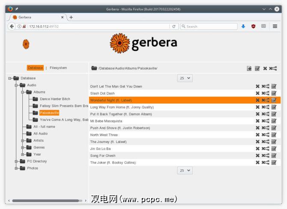Delete Song For Chesh track

pos(257,155)
